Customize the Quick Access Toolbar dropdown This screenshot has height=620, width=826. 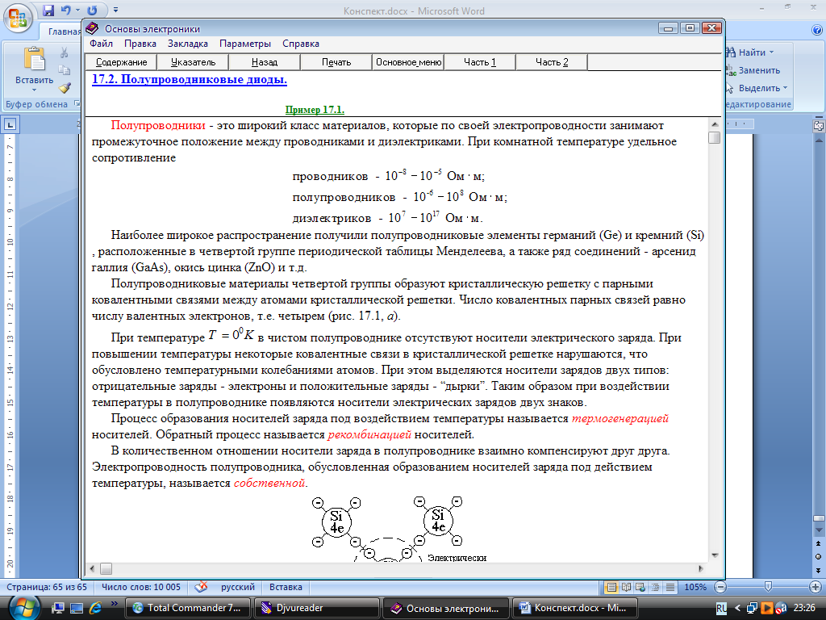116,10
